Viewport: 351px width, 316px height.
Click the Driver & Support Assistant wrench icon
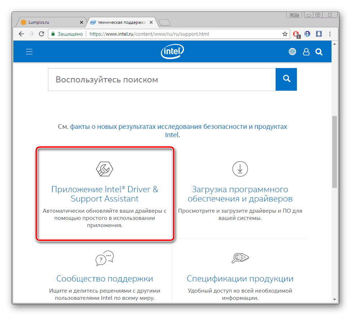[105, 169]
